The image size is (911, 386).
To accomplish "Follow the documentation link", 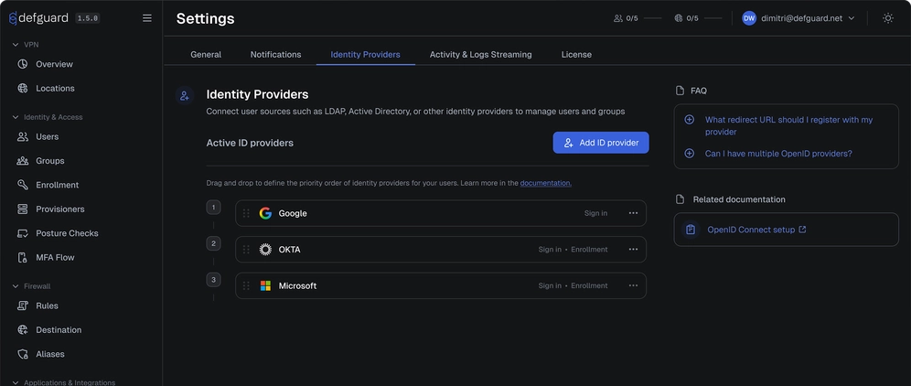I will coord(545,183).
